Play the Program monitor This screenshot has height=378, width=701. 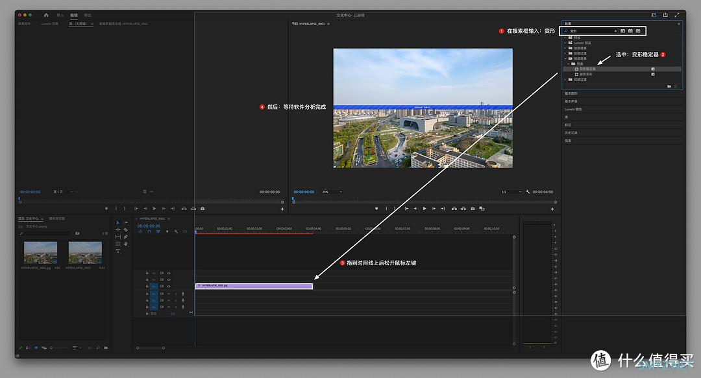tap(424, 209)
